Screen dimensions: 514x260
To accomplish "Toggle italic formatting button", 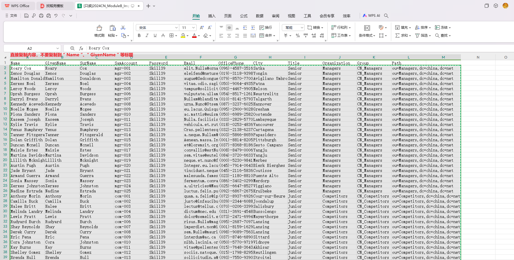I will pos(147,36).
